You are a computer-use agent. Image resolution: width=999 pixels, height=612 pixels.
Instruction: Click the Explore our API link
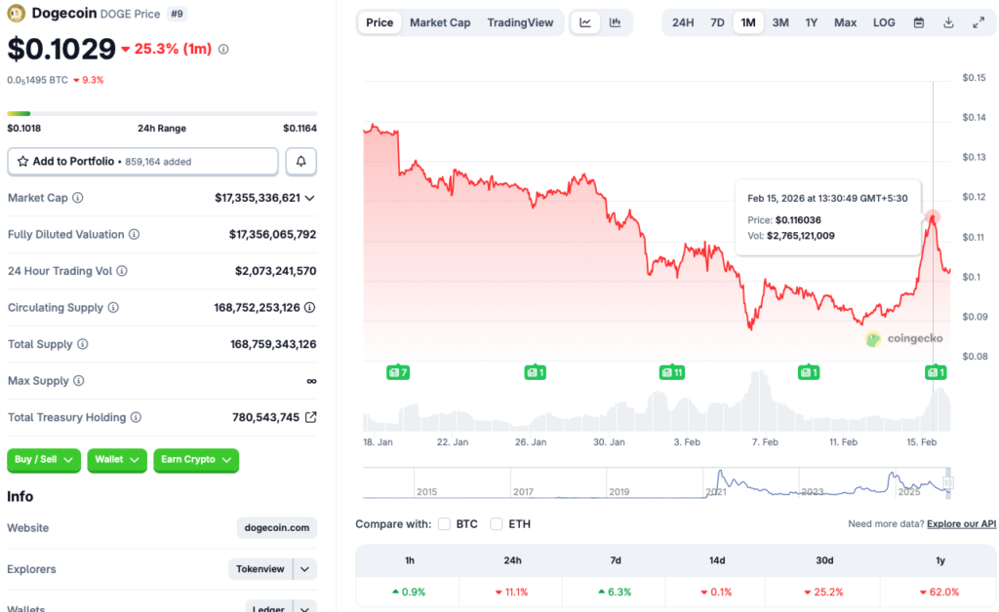[x=960, y=523]
